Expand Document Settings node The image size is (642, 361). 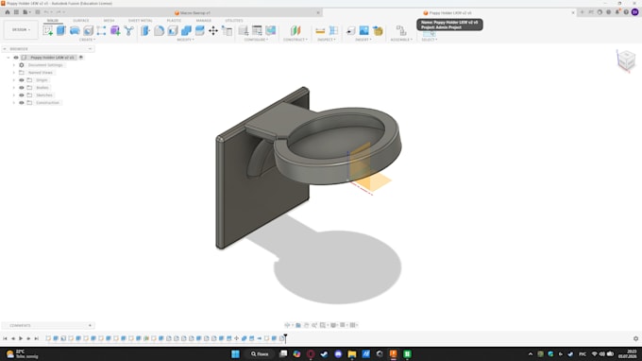[14, 65]
